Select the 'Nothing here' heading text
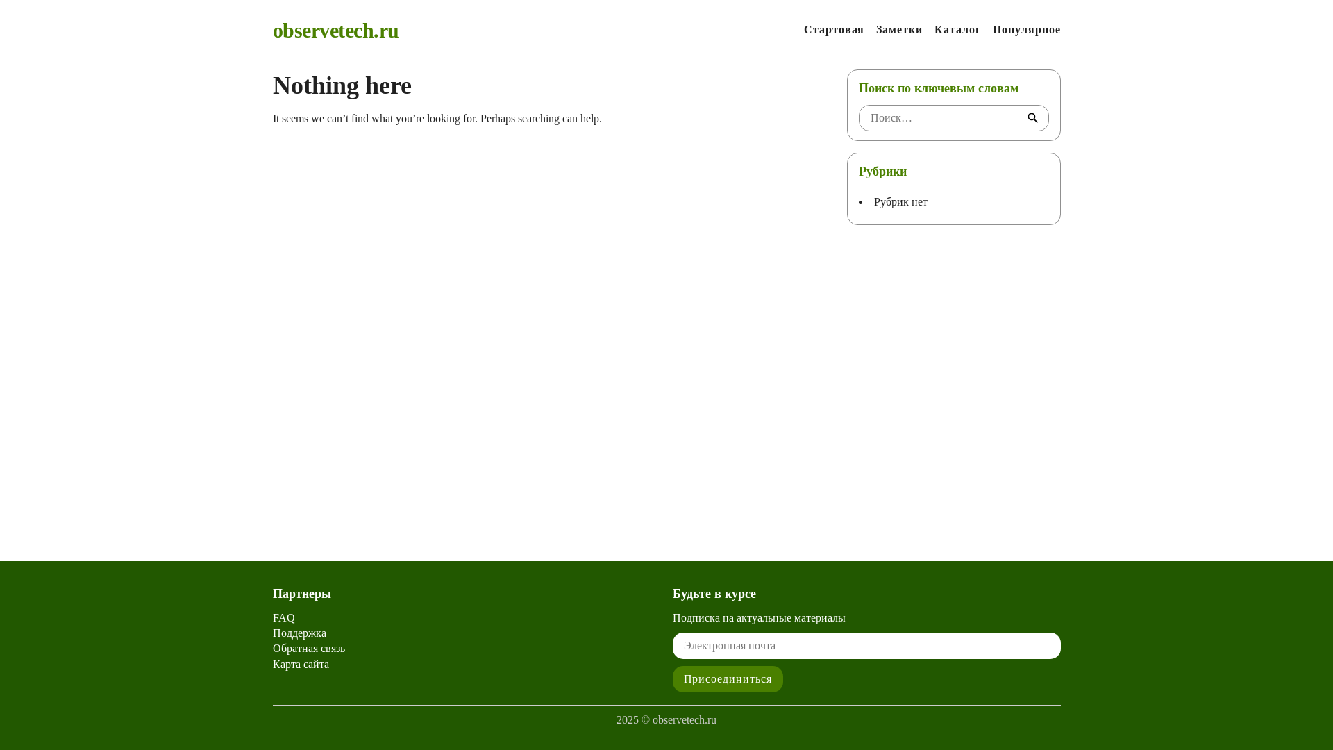Viewport: 1333px width, 750px height. [342, 85]
